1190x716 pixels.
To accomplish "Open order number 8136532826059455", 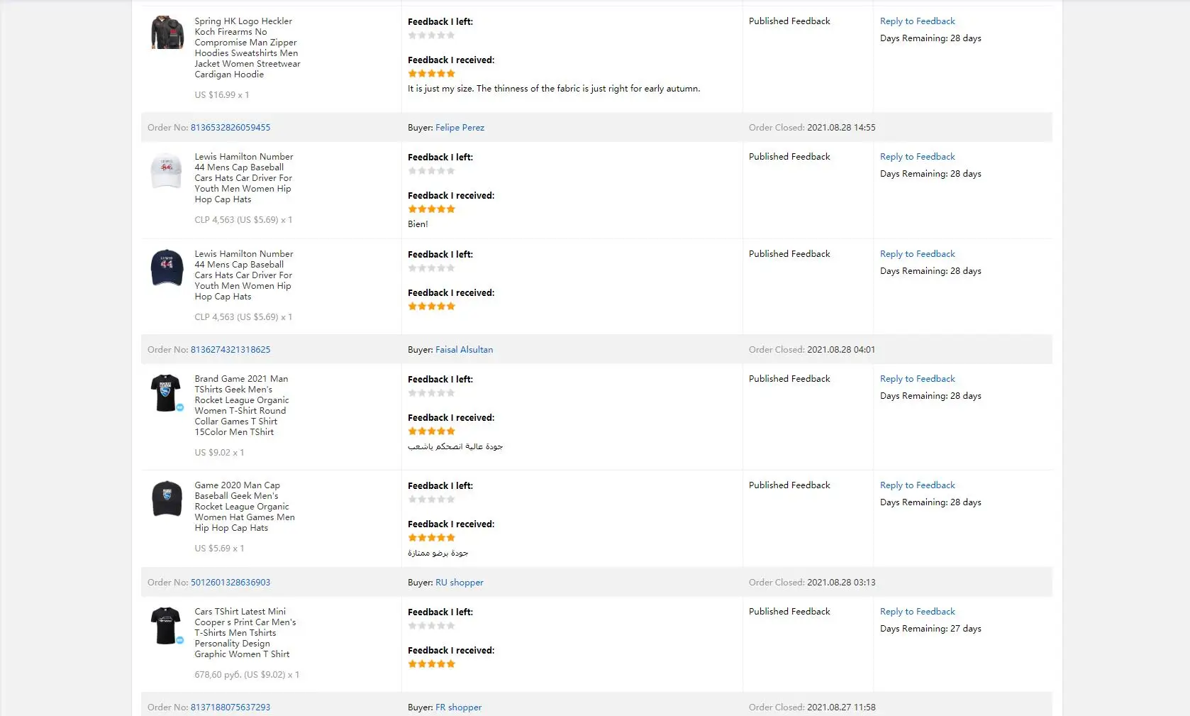I will [x=230, y=128].
